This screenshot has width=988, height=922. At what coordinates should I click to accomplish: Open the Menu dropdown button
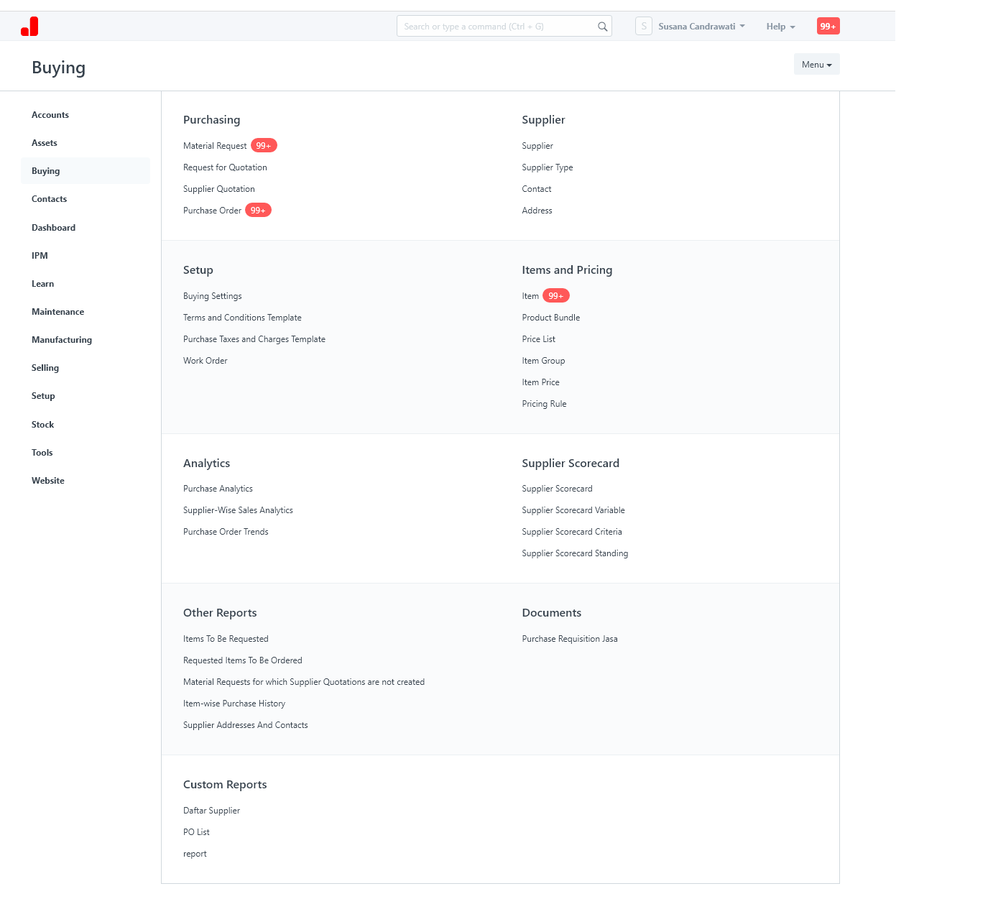(x=816, y=65)
